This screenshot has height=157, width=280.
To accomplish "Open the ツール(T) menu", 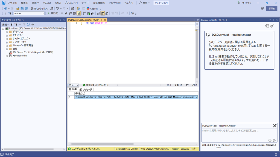I will click(85, 3).
